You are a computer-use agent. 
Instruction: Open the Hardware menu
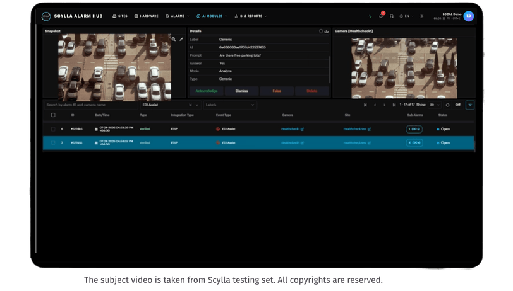tap(146, 16)
